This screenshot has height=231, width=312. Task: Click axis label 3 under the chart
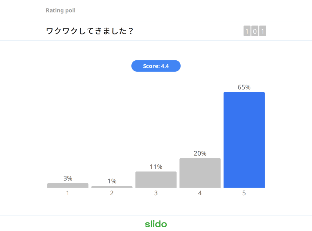[x=156, y=193]
